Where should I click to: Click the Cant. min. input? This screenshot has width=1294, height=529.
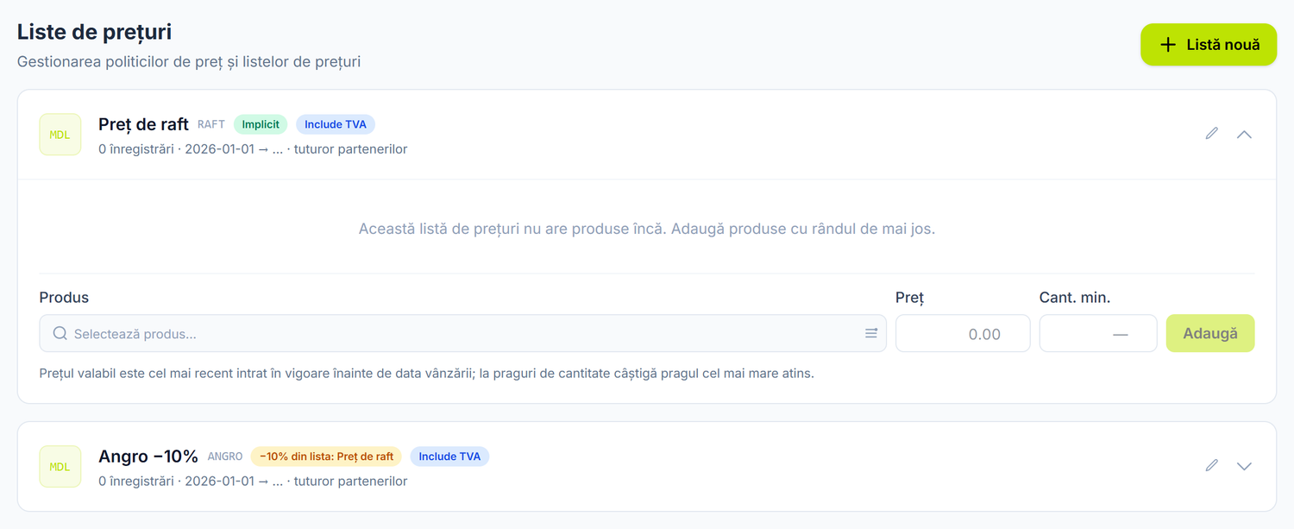click(x=1098, y=333)
